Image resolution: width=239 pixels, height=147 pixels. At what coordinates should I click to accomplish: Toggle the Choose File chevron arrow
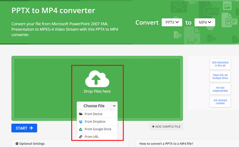coord(114,106)
